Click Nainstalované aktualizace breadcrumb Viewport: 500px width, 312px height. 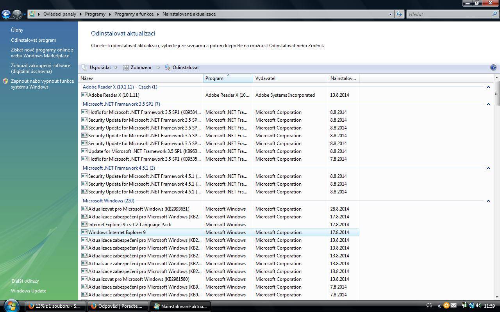coord(189,14)
